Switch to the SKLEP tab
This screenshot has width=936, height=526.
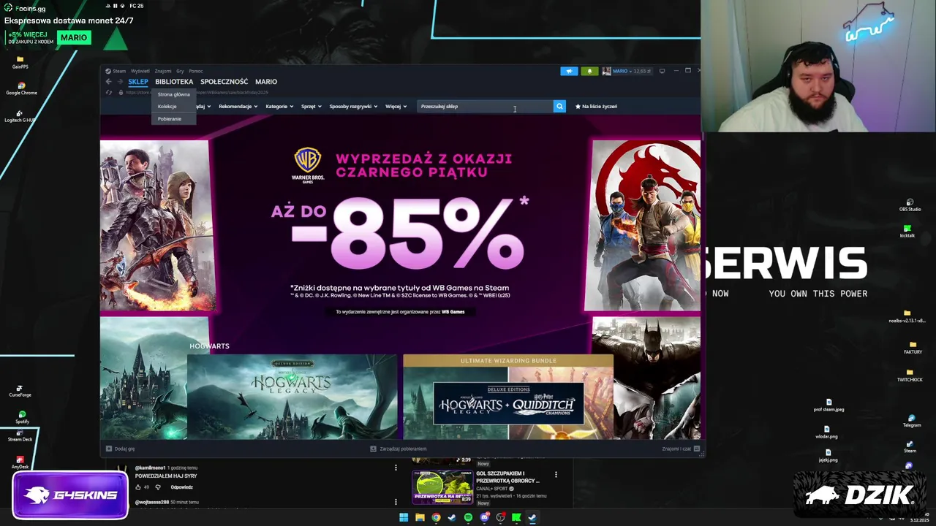(x=138, y=82)
